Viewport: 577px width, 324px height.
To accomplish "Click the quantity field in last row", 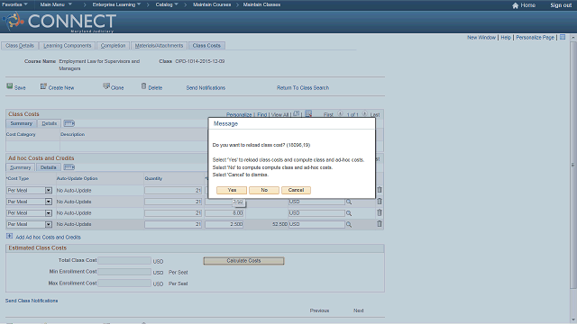I will [x=173, y=224].
